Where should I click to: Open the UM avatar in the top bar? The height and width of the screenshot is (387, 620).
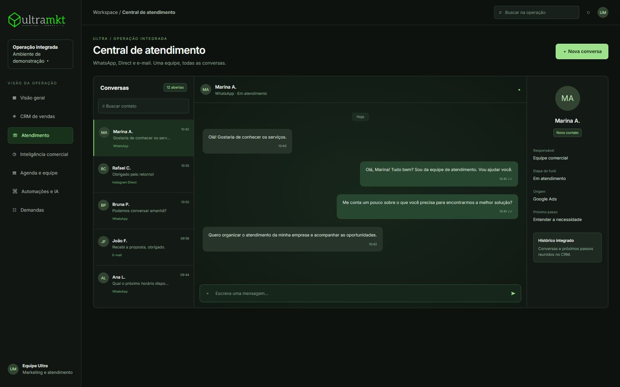603,12
